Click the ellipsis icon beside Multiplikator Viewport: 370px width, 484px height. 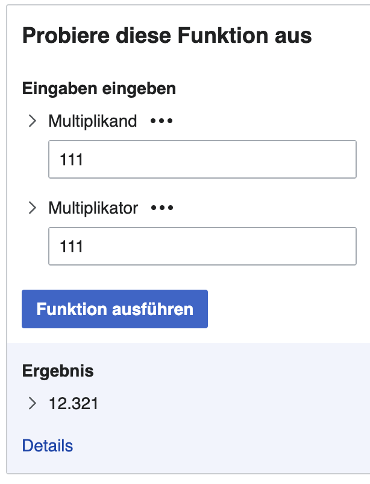click(x=163, y=208)
